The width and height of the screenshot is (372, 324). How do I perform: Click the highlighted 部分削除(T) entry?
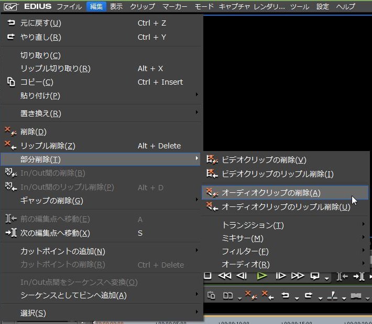101,159
